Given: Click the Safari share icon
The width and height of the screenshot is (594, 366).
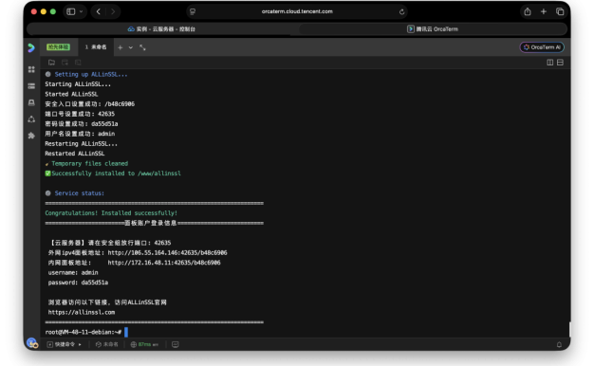Looking at the screenshot, I should point(528,11).
